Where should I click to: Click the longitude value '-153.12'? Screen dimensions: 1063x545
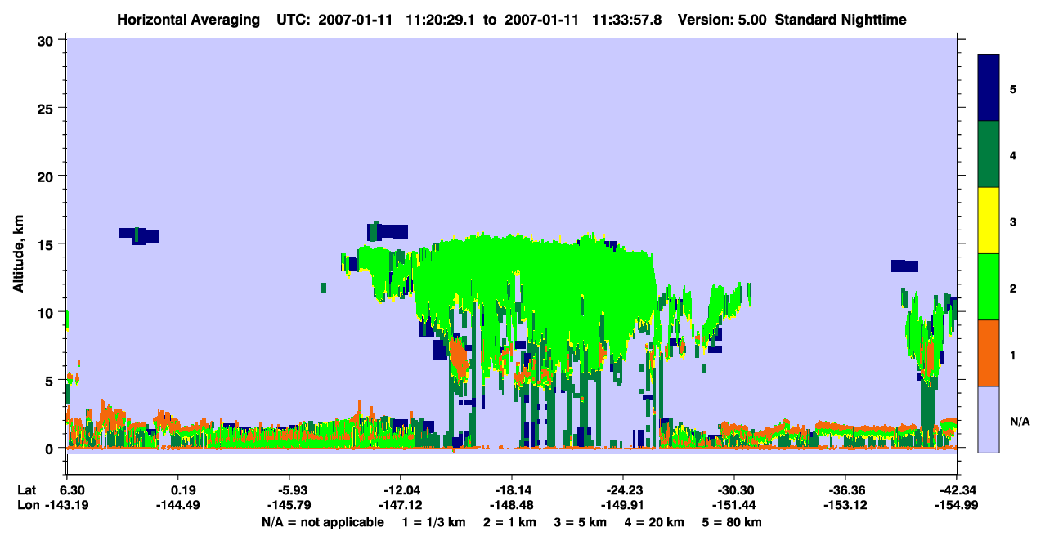tap(845, 505)
